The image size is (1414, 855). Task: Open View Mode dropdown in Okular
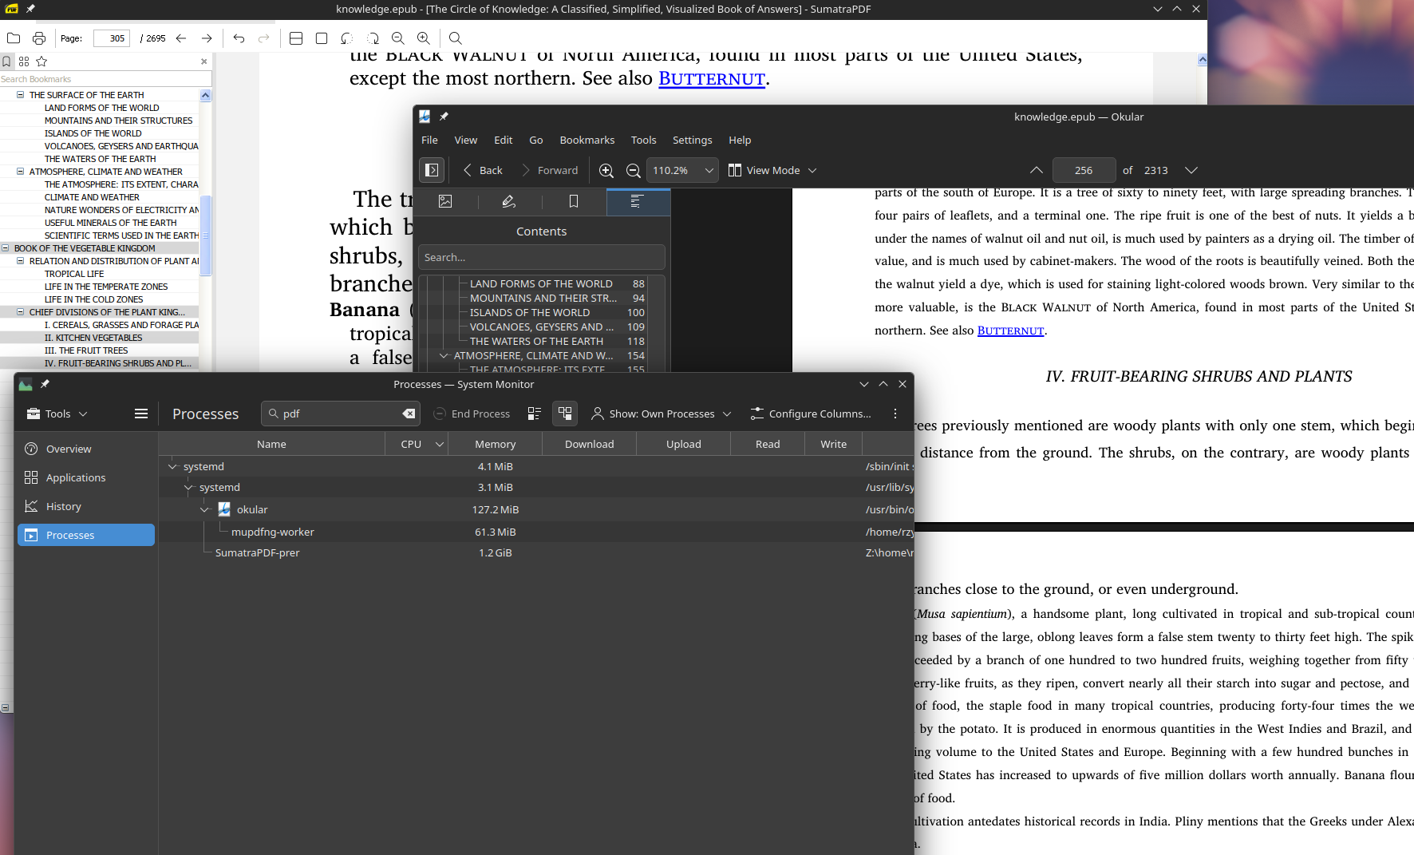coord(773,170)
